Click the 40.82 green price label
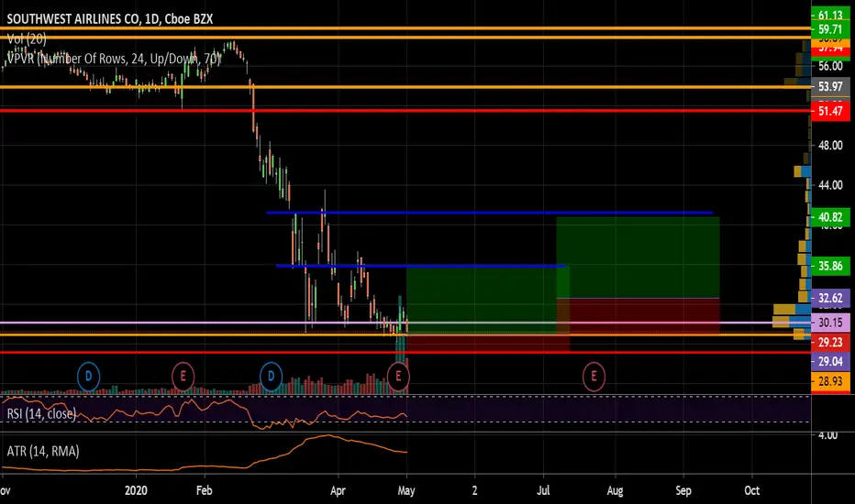This screenshot has height=504, width=855. [x=830, y=217]
